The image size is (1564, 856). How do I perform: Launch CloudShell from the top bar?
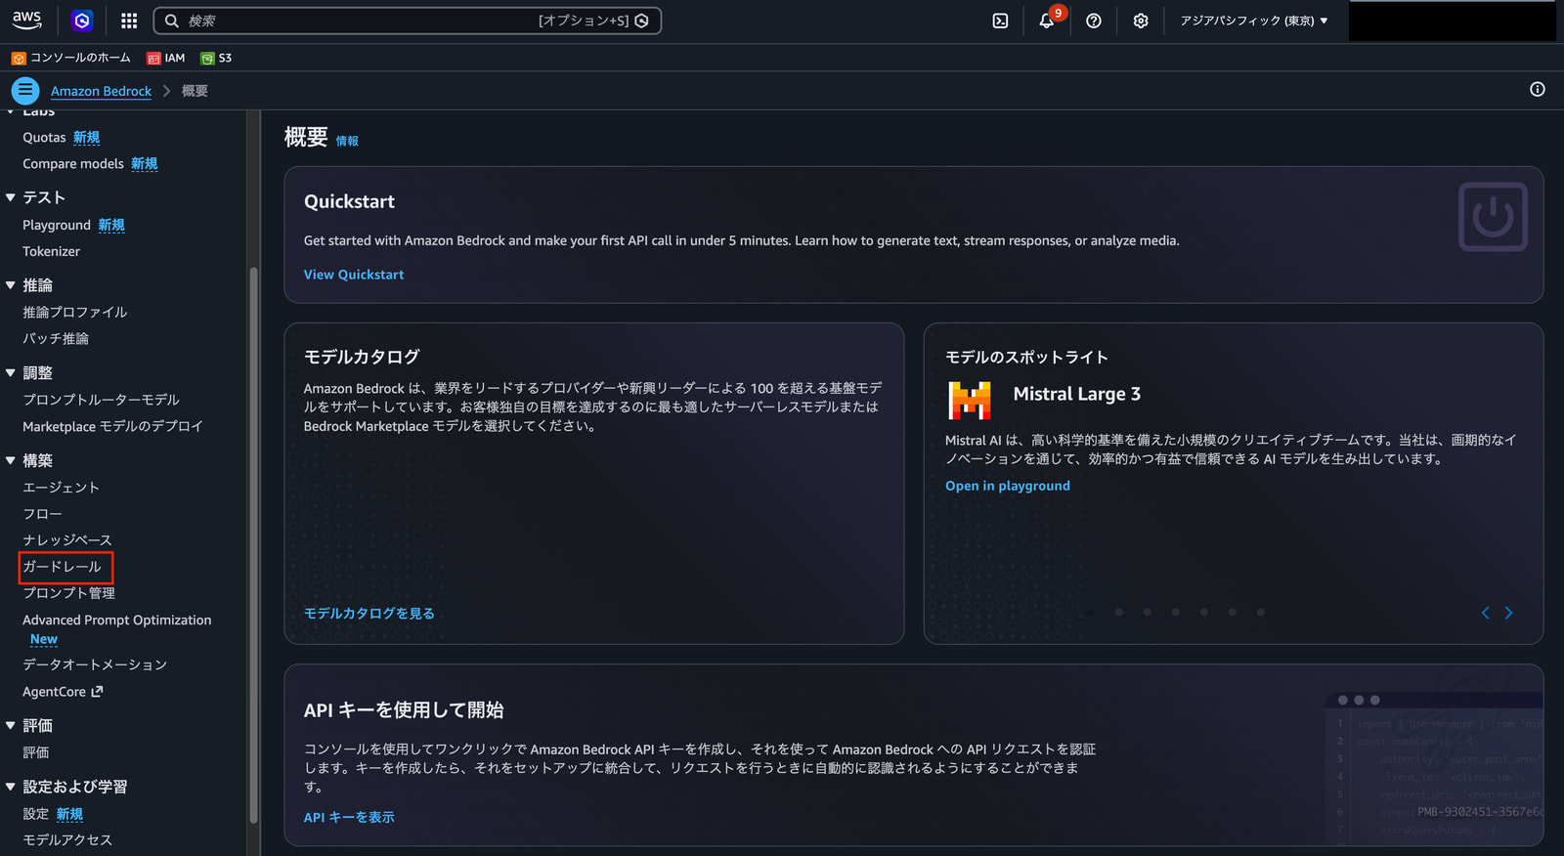point(1000,21)
